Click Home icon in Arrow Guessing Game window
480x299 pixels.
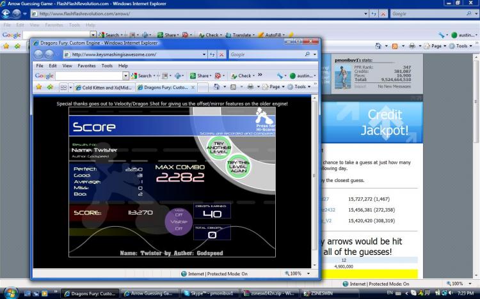[x=378, y=46]
